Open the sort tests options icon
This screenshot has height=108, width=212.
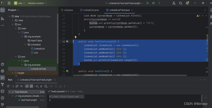37,86
